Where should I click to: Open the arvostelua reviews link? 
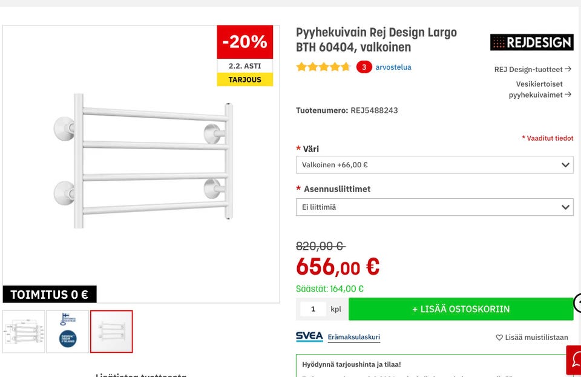tap(393, 67)
